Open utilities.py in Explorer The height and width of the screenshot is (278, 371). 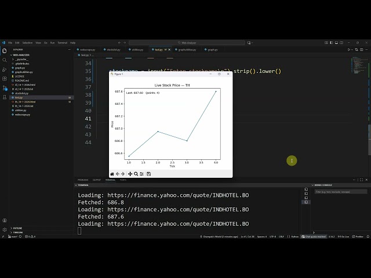coord(21,111)
